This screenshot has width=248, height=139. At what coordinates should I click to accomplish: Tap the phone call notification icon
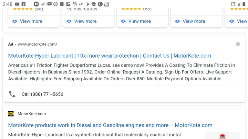[100, 4]
